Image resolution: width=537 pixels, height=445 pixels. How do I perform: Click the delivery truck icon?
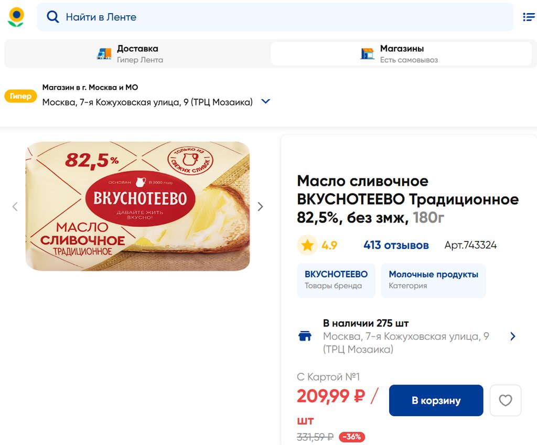point(104,54)
